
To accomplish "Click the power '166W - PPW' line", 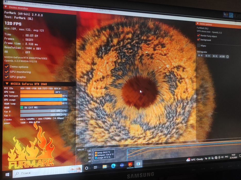I will coord(30,122).
